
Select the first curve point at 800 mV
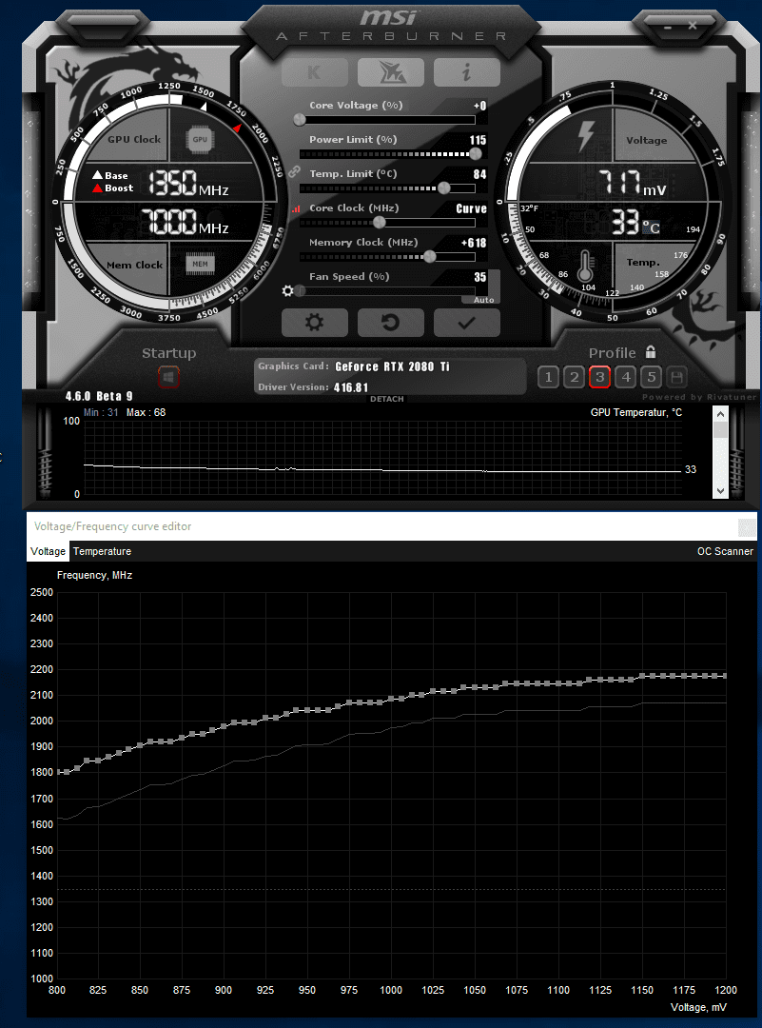pos(59,772)
